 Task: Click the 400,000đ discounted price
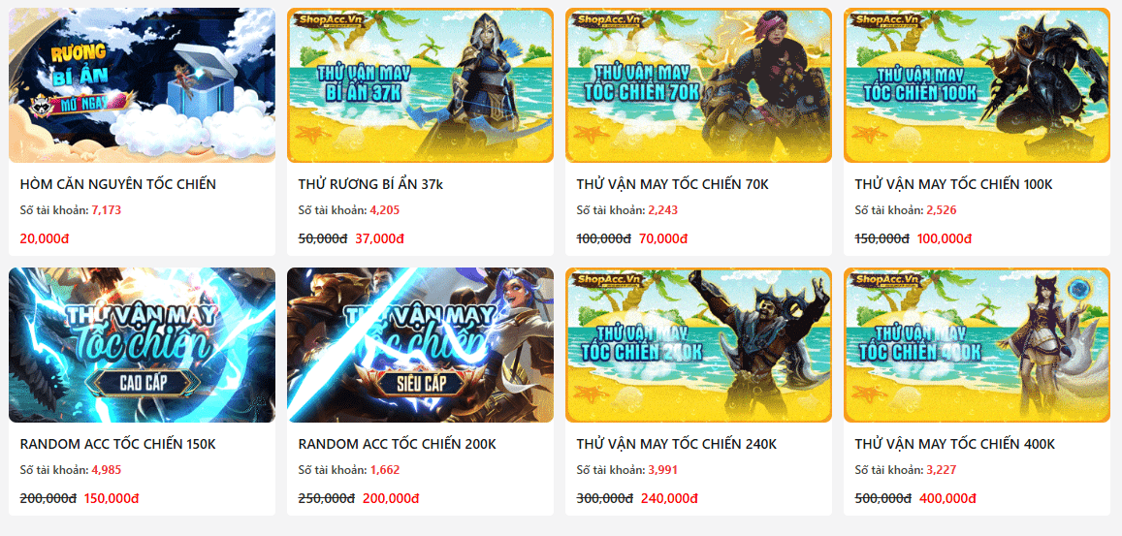[x=947, y=498]
